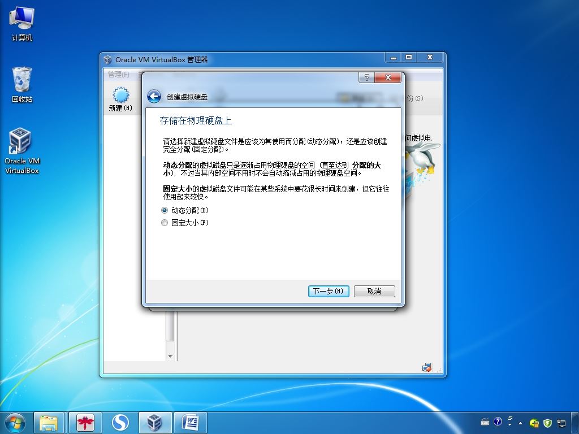The width and height of the screenshot is (579, 434).
Task: Open File Explorer from the taskbar
Action: [49, 423]
